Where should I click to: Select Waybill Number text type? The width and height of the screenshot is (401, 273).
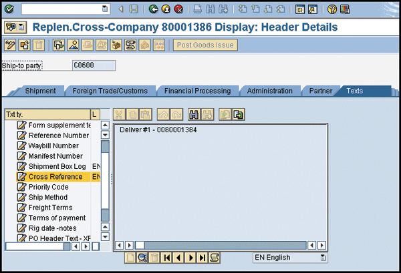point(53,146)
